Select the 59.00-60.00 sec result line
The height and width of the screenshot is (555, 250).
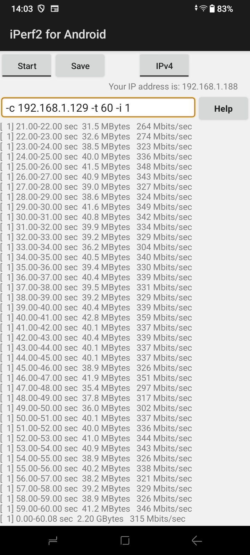[96, 509]
